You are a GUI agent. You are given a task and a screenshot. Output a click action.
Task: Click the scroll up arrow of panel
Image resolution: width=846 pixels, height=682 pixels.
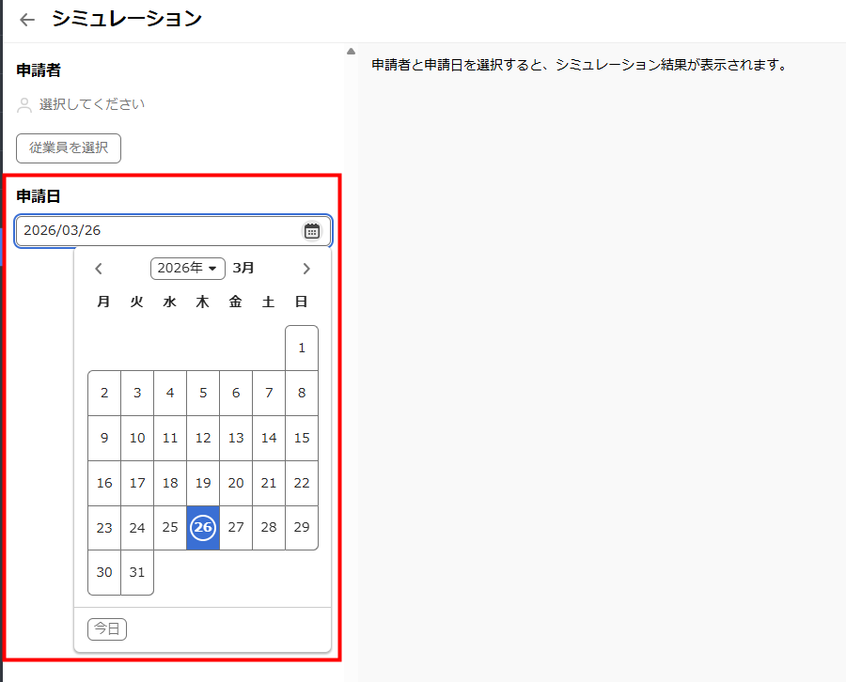tap(351, 52)
